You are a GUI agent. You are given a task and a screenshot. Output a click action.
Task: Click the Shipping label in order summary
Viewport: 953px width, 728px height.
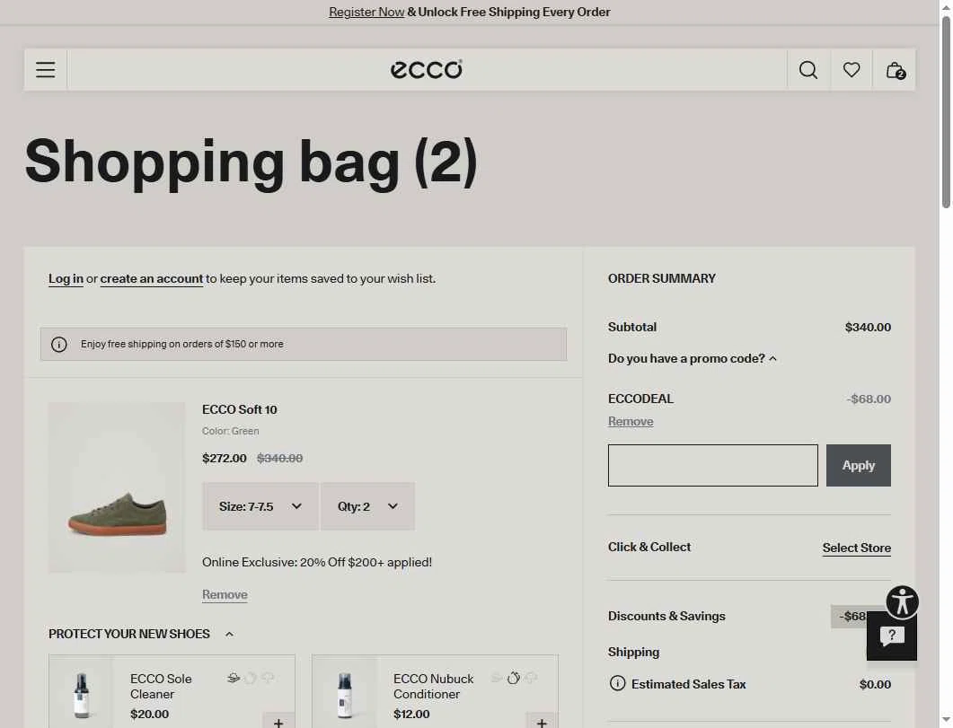coord(634,652)
